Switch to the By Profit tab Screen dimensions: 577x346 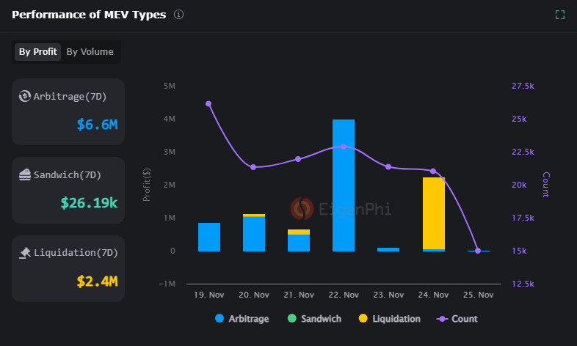pyautogui.click(x=37, y=52)
